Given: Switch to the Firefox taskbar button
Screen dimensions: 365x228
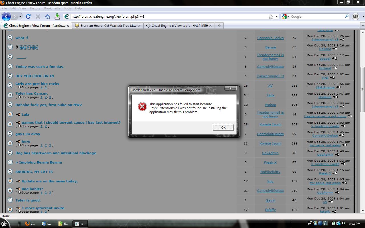Looking at the screenshot, I should (30, 224).
